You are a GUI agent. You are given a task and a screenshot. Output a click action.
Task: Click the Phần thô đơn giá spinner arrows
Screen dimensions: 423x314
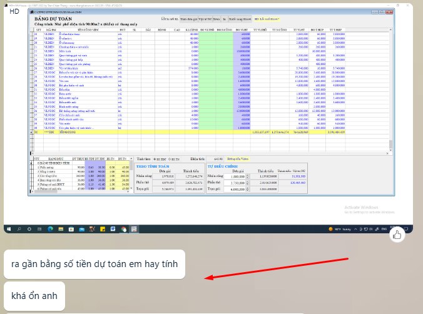[248, 183]
